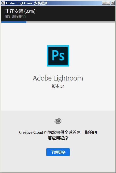The height and width of the screenshot is (173, 116).
Task: Click the gray unfilled portion of progress bar
Action: coord(70,22)
